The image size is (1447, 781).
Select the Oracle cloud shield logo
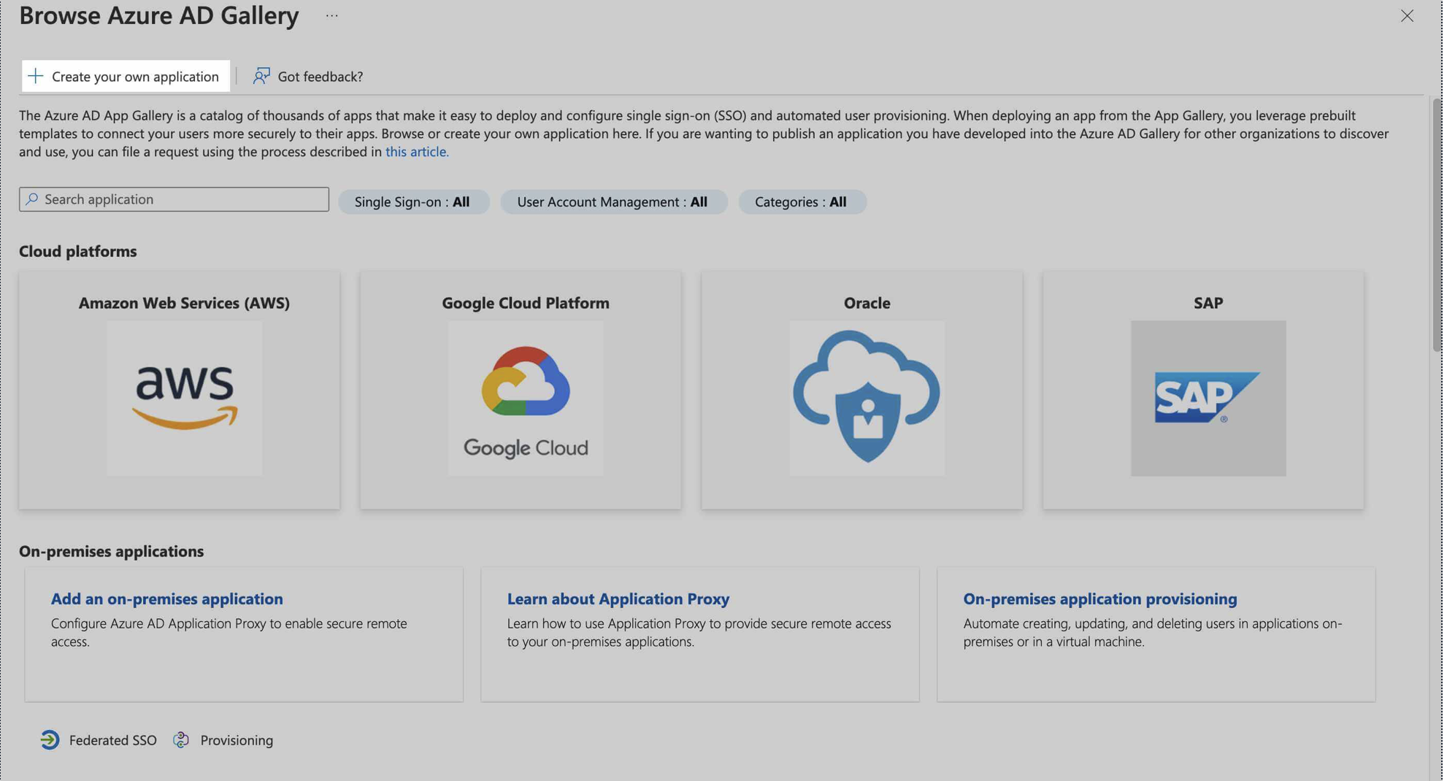pyautogui.click(x=867, y=399)
